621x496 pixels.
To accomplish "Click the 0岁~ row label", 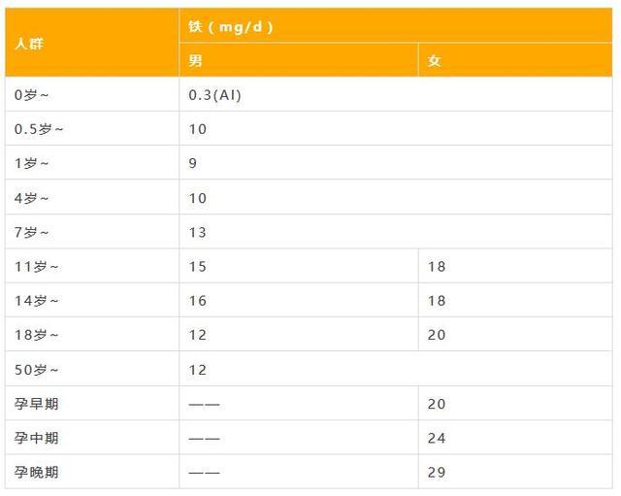I will pyautogui.click(x=32, y=95).
